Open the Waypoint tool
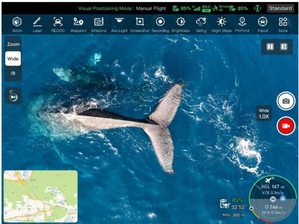 pyautogui.click(x=78, y=25)
